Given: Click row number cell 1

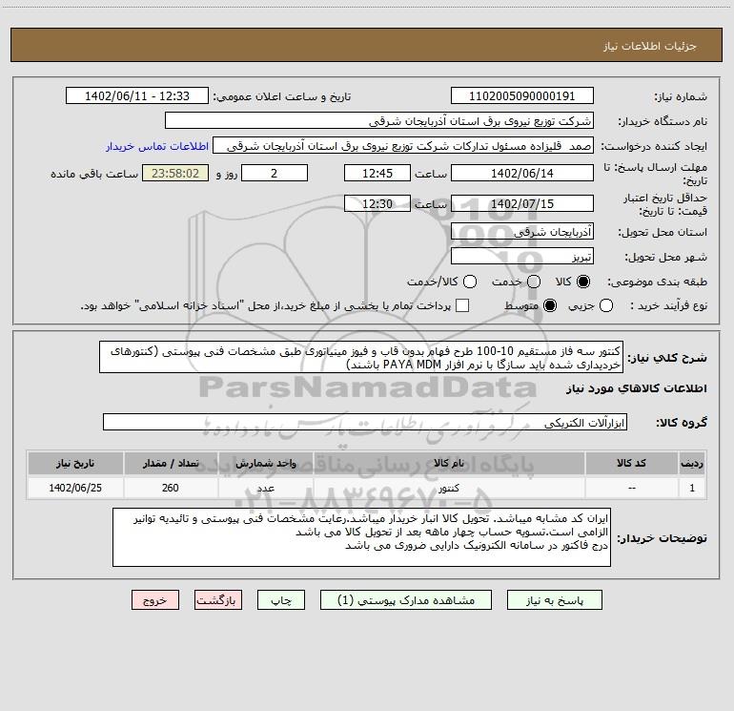Looking at the screenshot, I should (x=692, y=488).
